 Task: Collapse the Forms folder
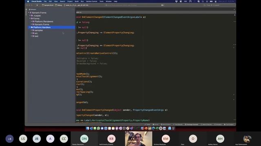point(30,19)
